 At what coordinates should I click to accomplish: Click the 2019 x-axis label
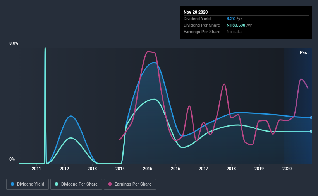tap(259, 169)
